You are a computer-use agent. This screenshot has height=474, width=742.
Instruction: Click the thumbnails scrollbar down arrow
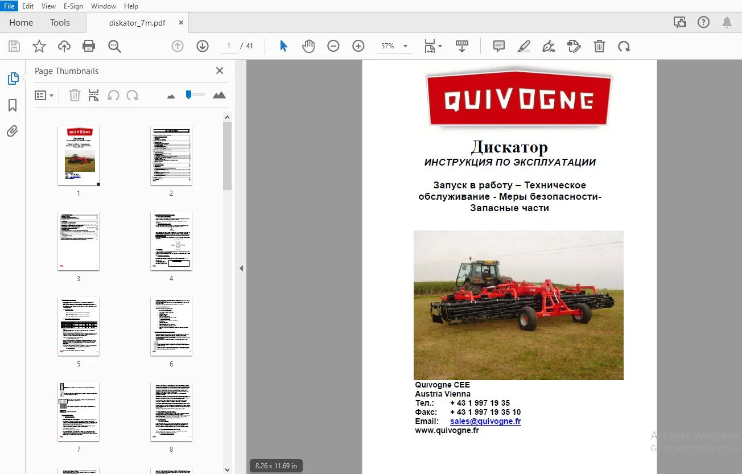[228, 469]
